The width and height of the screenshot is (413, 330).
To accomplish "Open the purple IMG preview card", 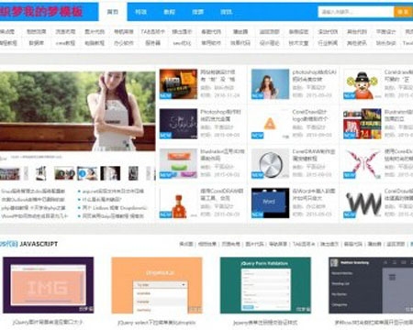I will pyautogui.click(x=49, y=285).
